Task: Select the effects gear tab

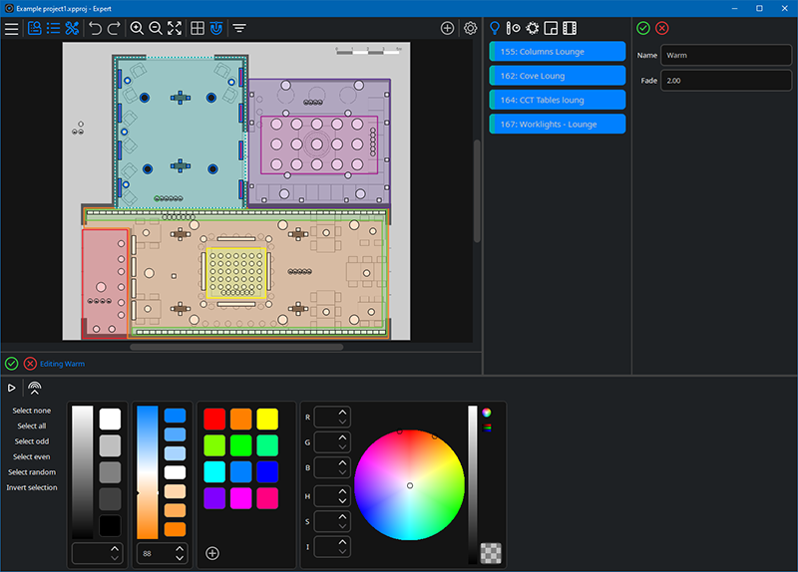Action: pos(533,29)
